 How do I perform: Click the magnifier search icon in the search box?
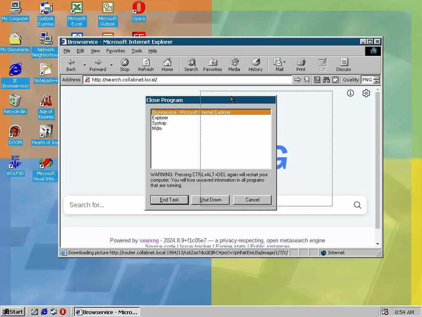357,205
